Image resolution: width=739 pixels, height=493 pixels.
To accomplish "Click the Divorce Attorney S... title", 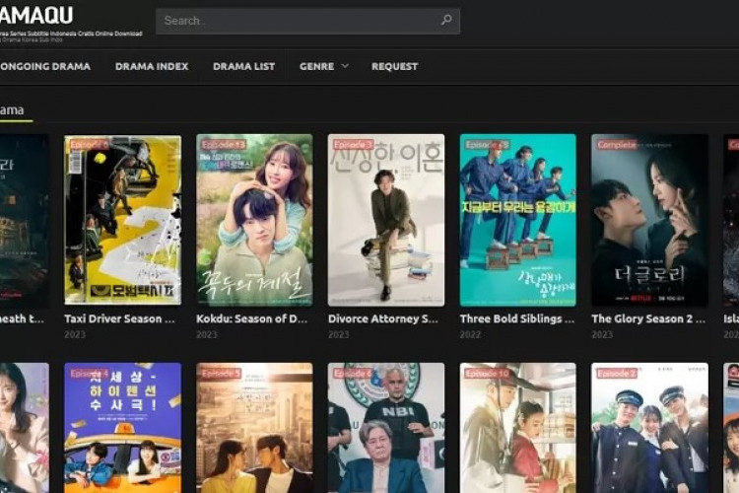I will (383, 318).
